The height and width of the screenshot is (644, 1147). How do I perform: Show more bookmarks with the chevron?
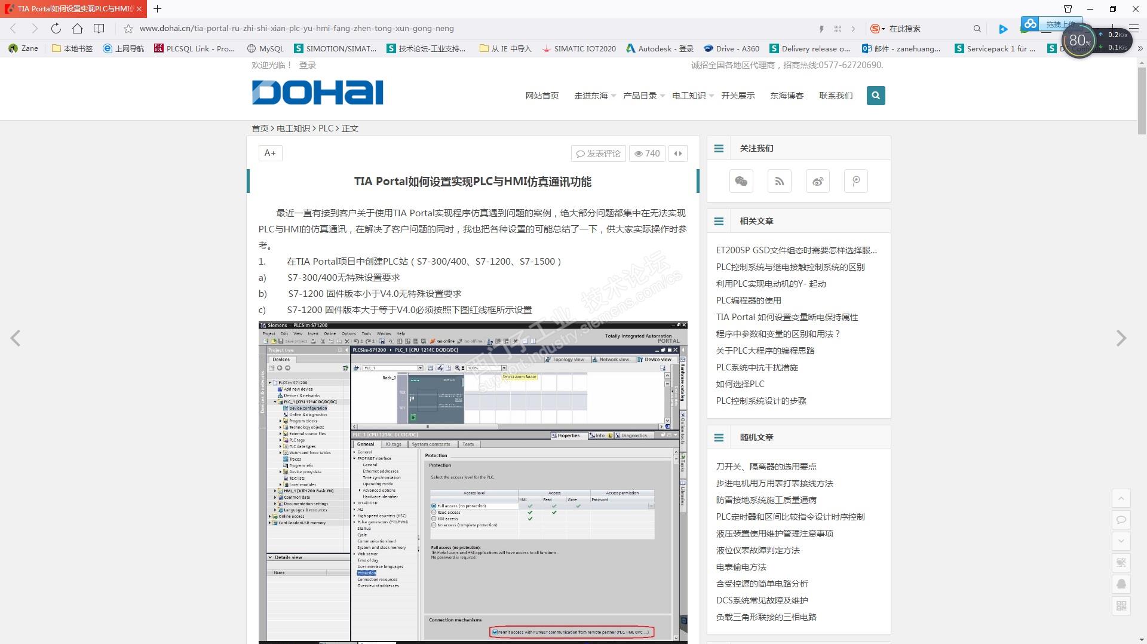(x=1140, y=48)
